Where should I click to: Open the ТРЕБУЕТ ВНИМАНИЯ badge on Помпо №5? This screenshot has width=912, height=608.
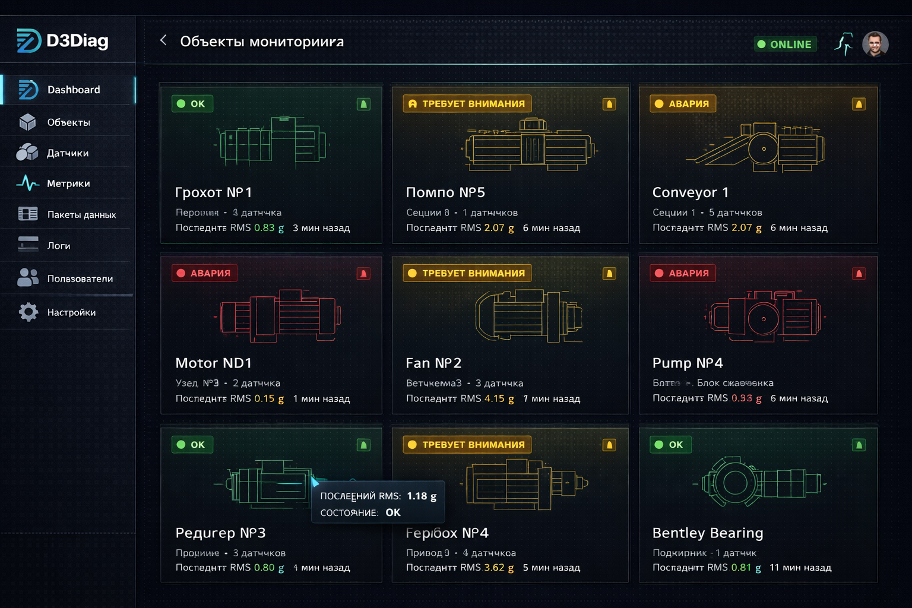467,103
